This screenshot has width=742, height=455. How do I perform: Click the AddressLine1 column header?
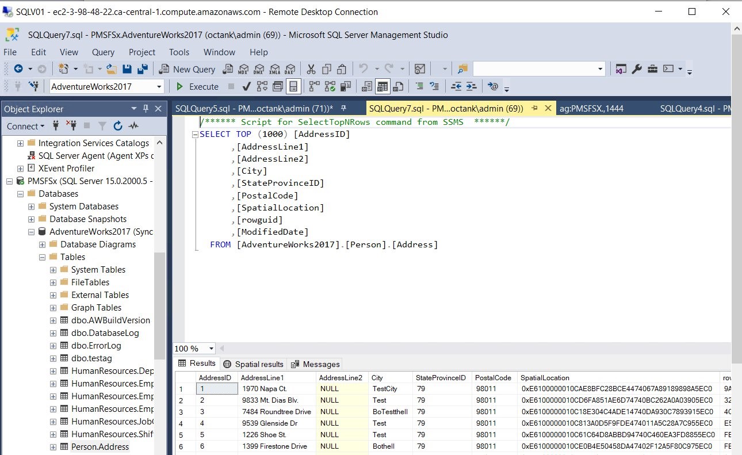pos(277,378)
